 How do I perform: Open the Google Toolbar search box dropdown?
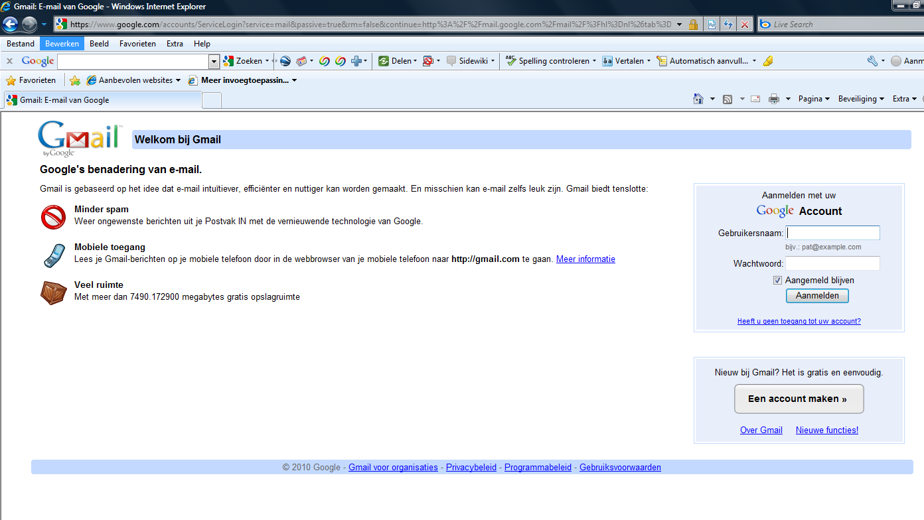(x=214, y=61)
